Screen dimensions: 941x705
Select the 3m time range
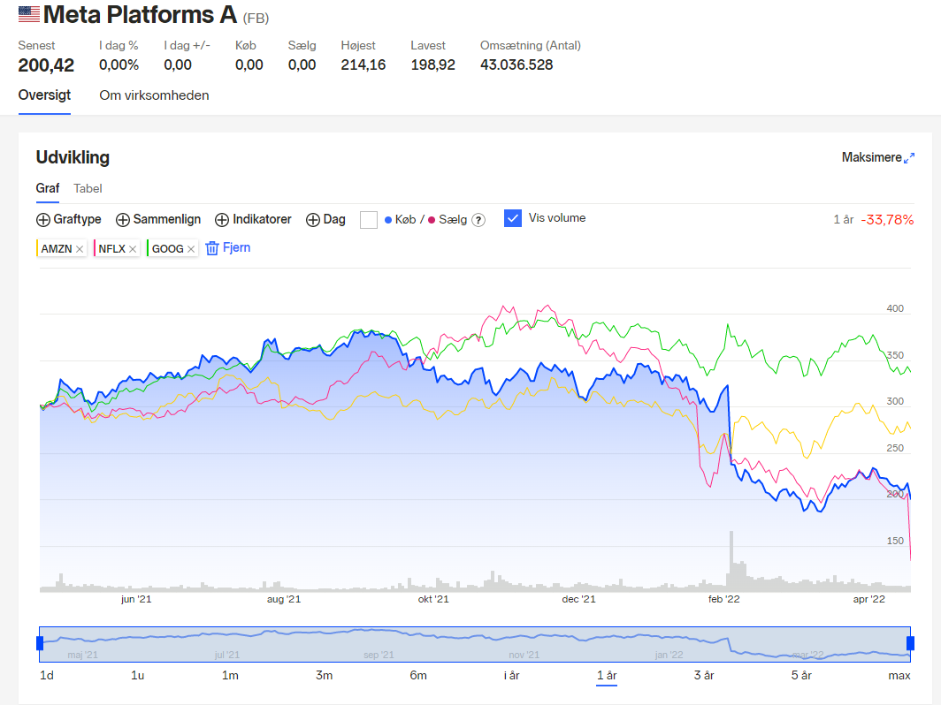pos(324,676)
